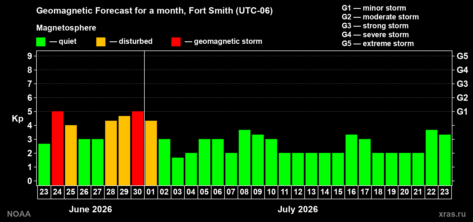
Task: Click the Kp axis value 9
Action: coord(30,56)
